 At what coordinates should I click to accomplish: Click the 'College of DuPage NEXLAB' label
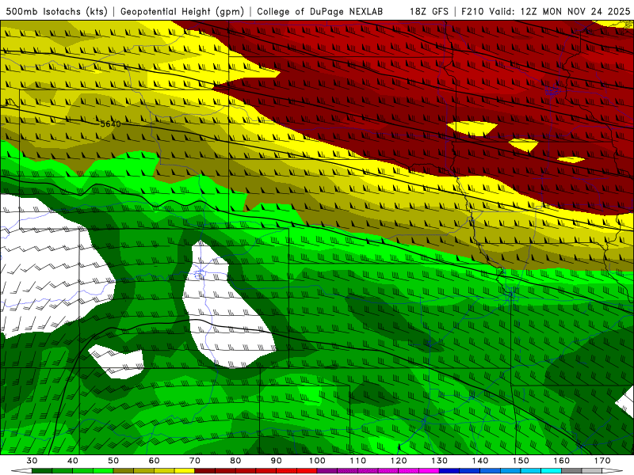coord(320,11)
